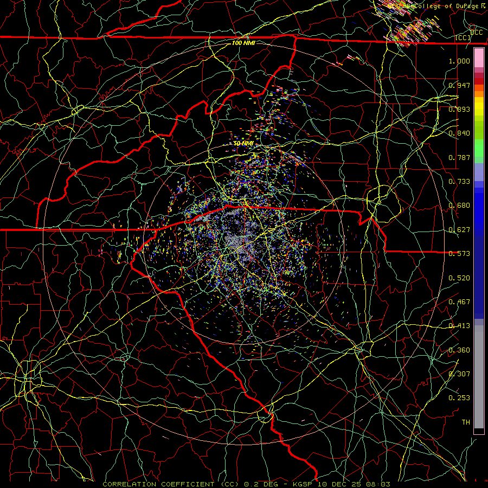Click the 0.840 scale label
Screen dimensions: 488x488
point(459,133)
